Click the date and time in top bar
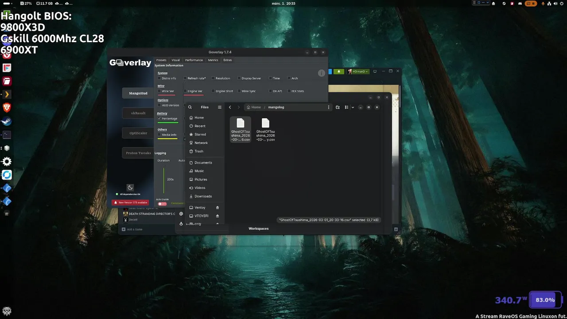567x319 pixels. tap(283, 3)
